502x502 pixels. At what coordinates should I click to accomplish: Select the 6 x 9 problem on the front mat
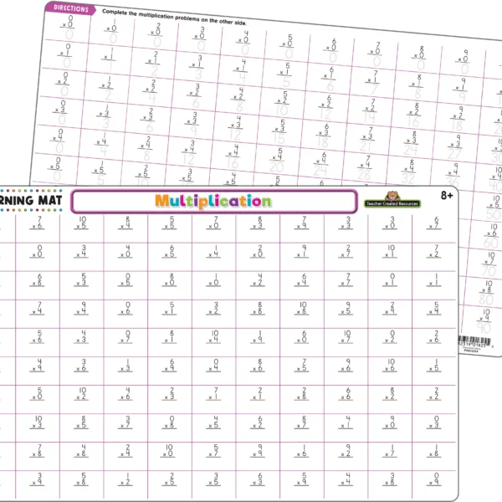tap(170, 366)
